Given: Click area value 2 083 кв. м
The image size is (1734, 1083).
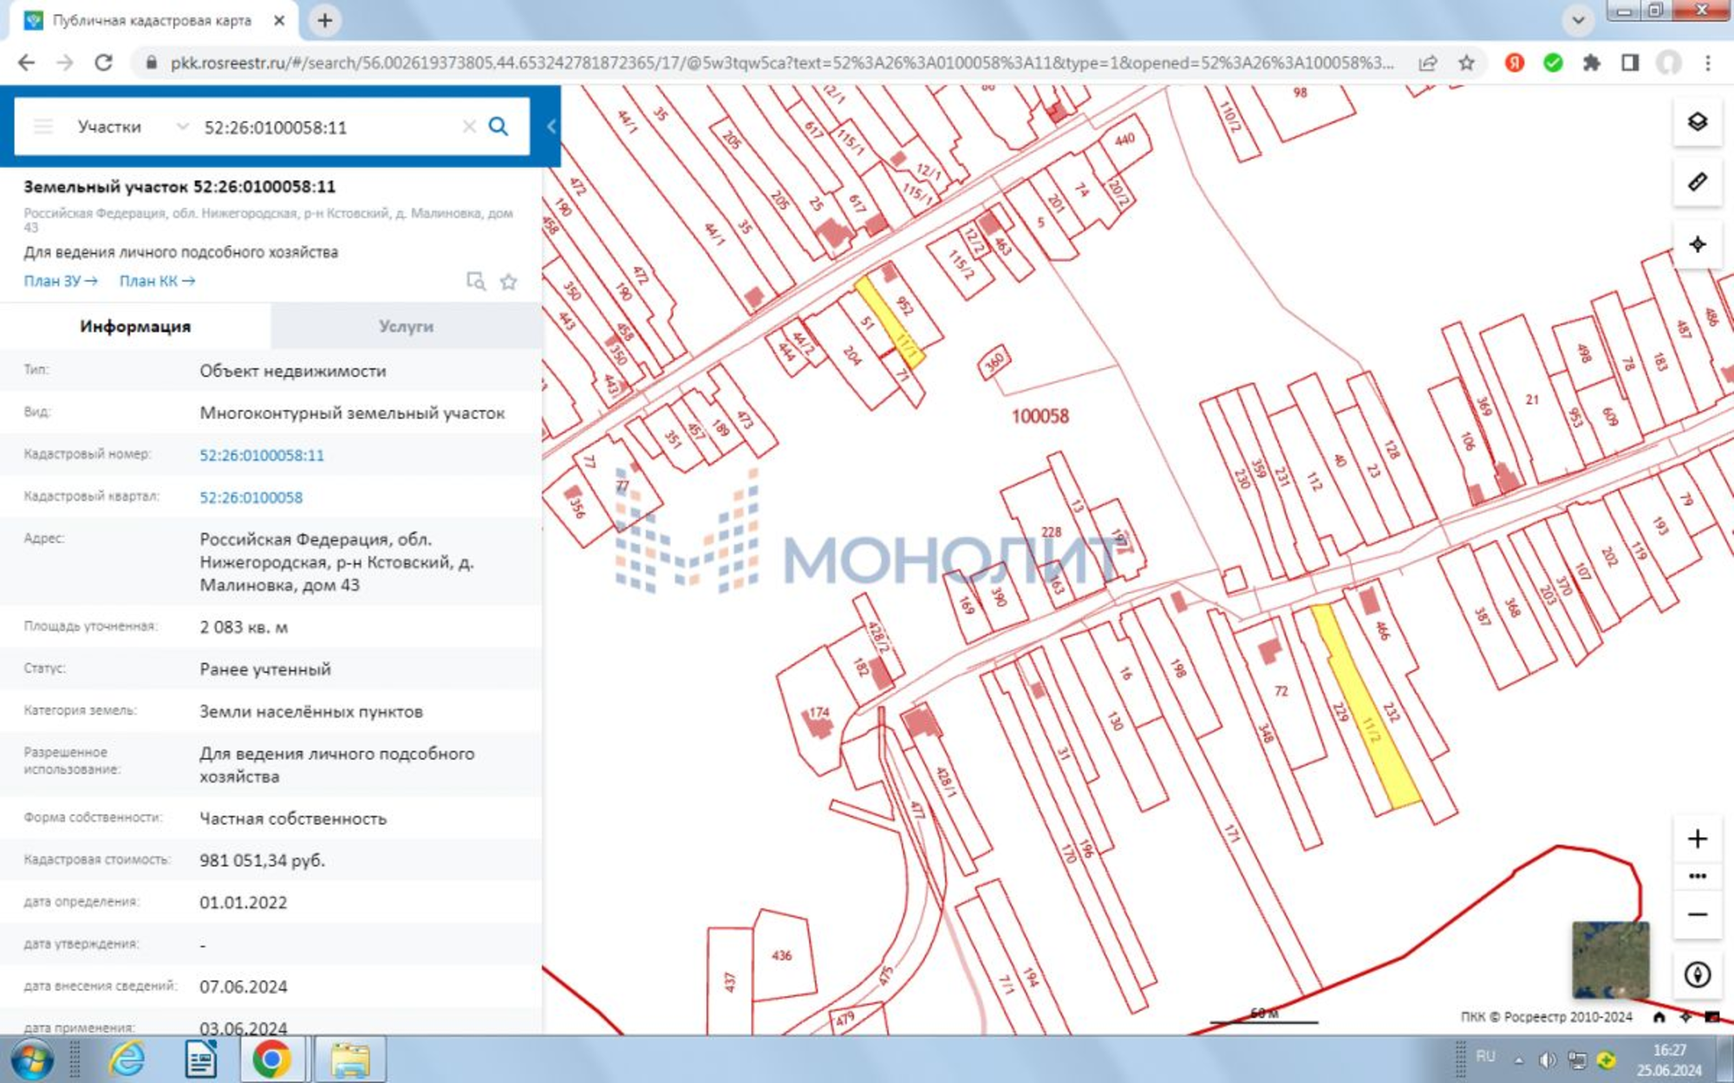Looking at the screenshot, I should (x=244, y=626).
